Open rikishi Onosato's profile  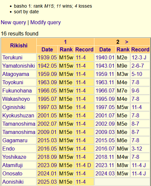tap(12, 173)
